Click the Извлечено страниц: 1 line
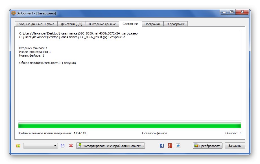260x164 pixels. click(x=35, y=52)
